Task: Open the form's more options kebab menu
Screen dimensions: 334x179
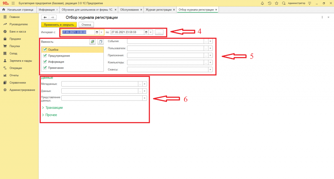Action: 322,17
